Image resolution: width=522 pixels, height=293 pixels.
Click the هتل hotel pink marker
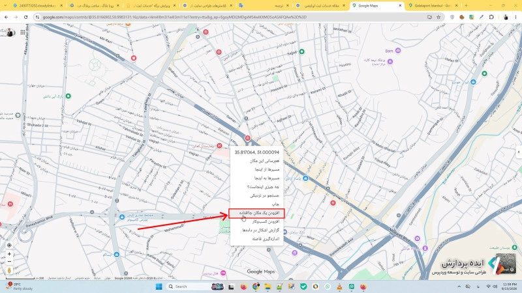[x=223, y=273]
